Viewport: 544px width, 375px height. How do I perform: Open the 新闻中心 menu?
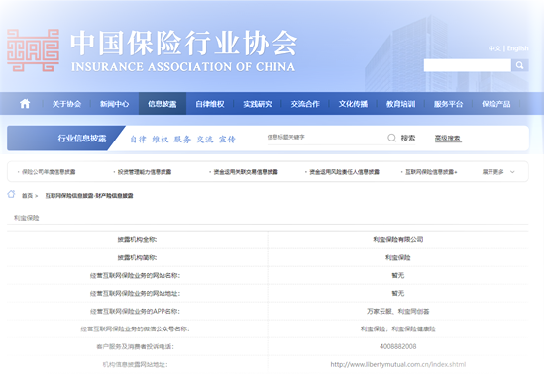click(114, 104)
